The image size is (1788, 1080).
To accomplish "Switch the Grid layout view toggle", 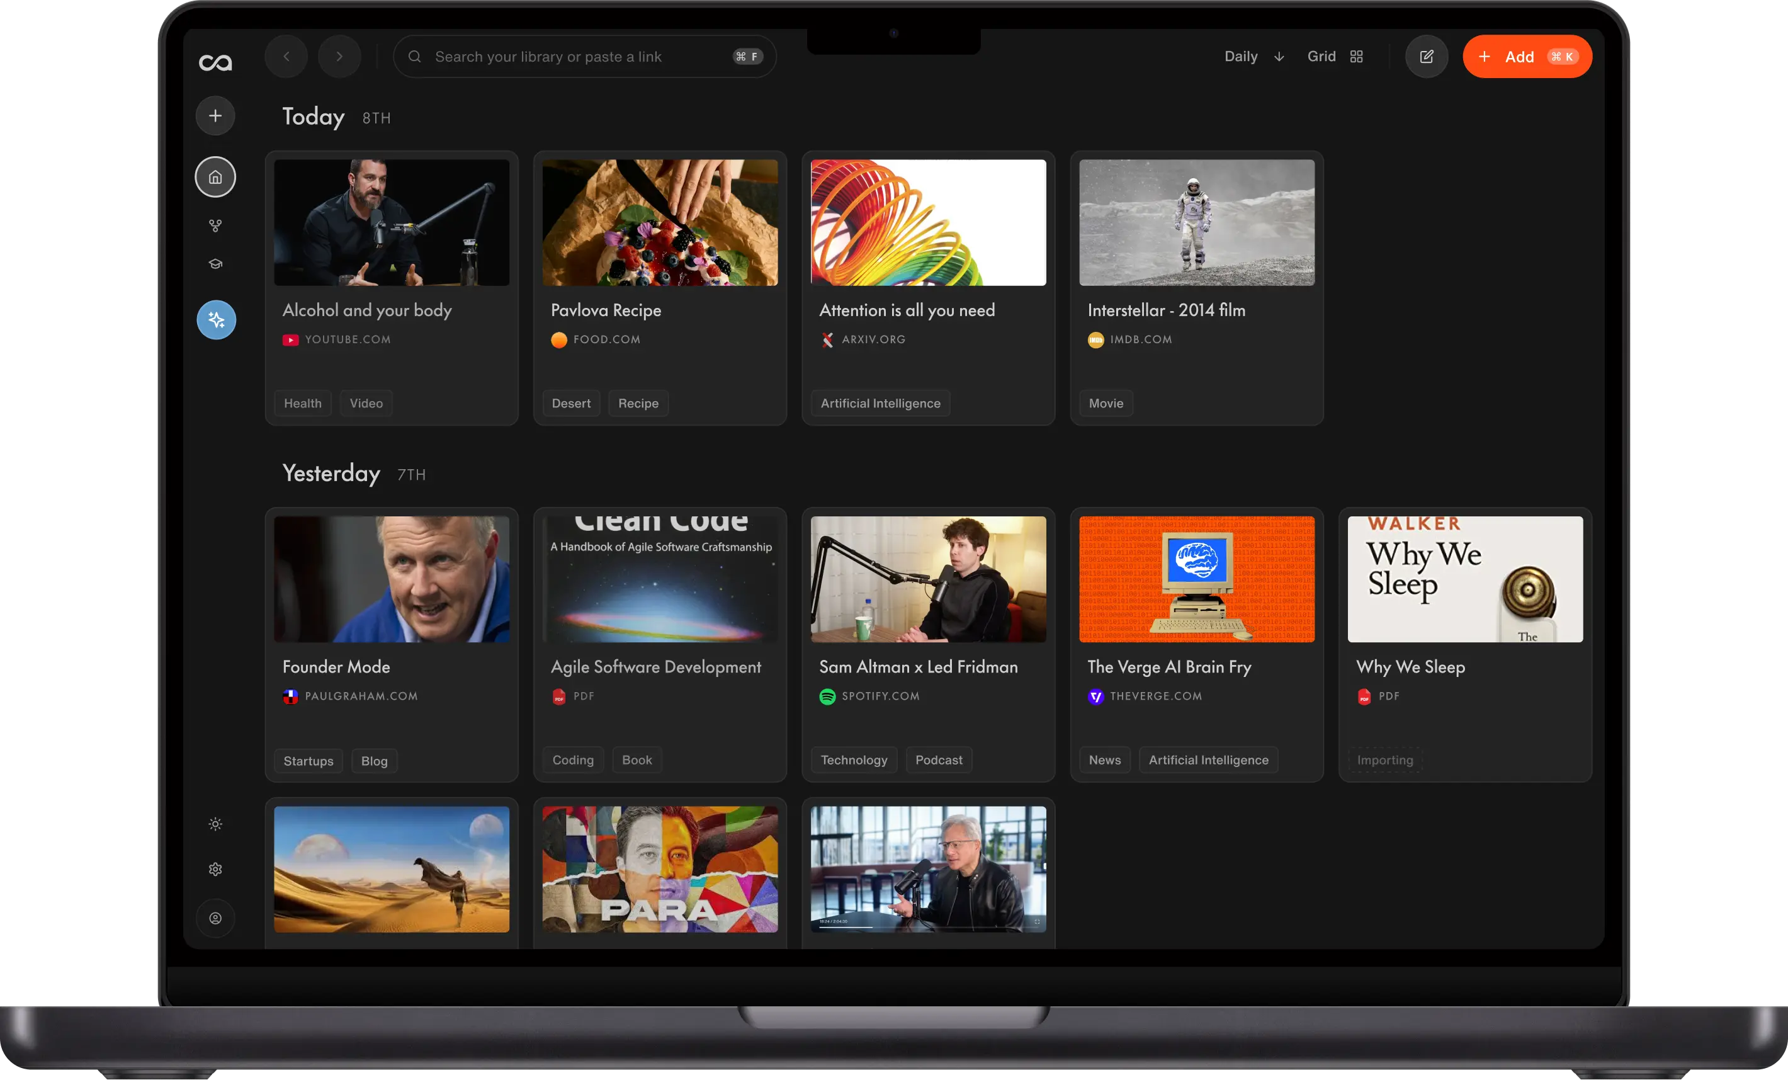I will 1335,57.
